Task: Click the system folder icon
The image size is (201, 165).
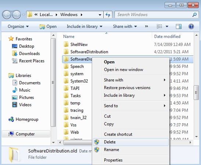Action: click(66, 74)
